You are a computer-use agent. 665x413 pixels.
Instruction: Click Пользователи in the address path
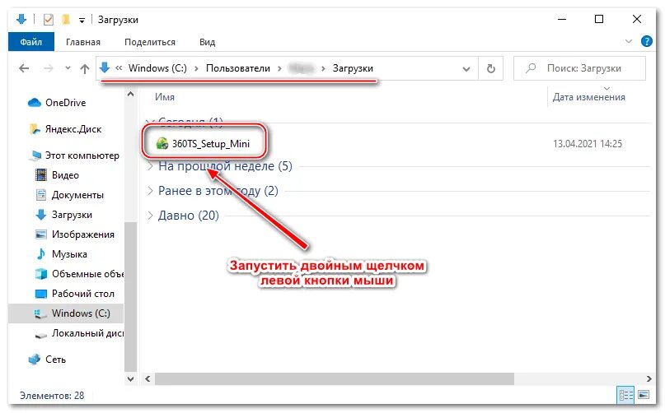(238, 68)
